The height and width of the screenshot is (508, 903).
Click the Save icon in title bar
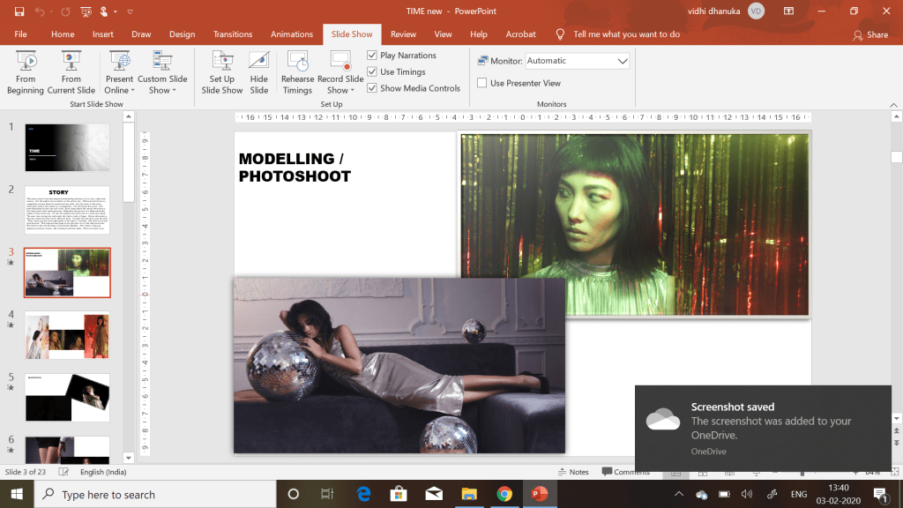(x=19, y=11)
